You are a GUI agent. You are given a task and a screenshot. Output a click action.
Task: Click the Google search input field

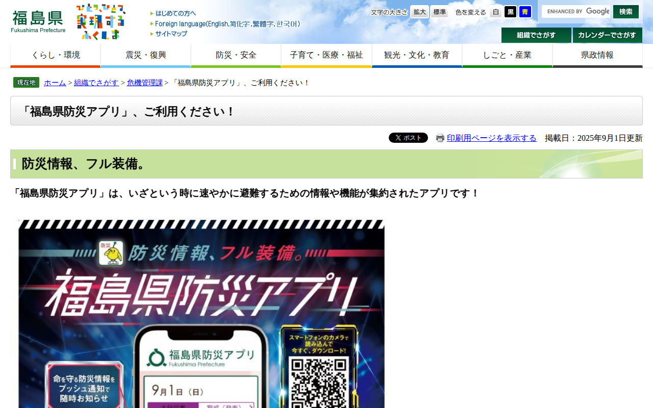(x=576, y=11)
